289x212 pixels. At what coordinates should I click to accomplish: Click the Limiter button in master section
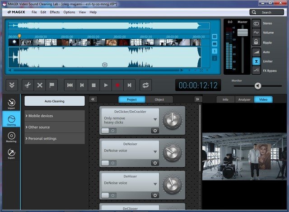(256, 61)
